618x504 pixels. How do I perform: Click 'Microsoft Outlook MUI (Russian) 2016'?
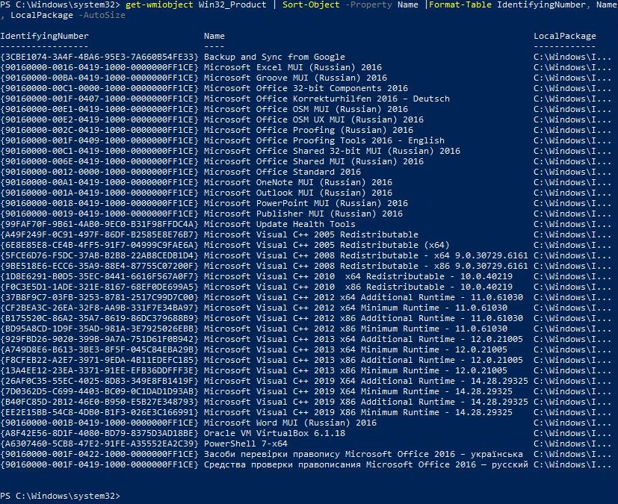pos(298,193)
